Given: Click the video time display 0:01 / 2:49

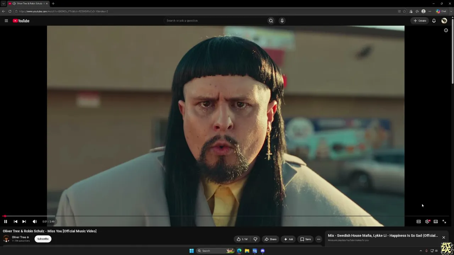Looking at the screenshot, I should point(49,222).
